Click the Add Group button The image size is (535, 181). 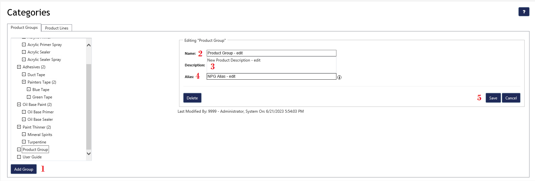coord(24,169)
